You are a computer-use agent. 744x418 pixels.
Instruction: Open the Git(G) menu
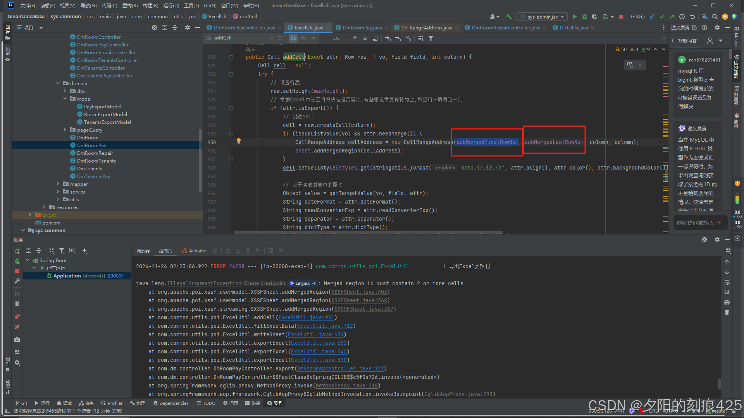(x=210, y=5)
